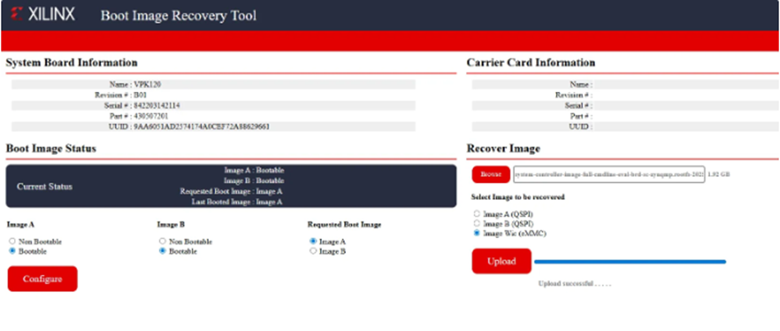Viewport: 780px width, 331px height.
Task: Select Image Wic (eMMC) for recovery
Action: pyautogui.click(x=476, y=233)
